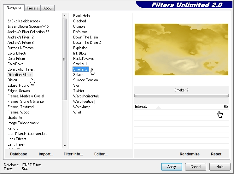Select the Smelter 1 filter

pos(80,64)
